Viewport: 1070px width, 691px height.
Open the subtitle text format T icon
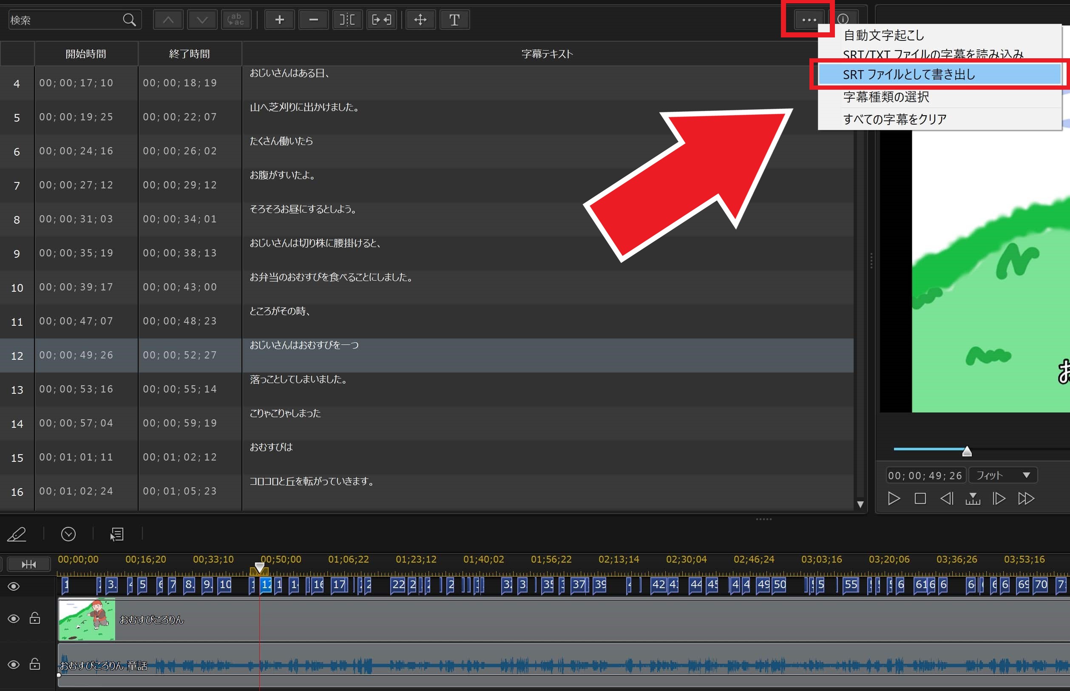[454, 20]
